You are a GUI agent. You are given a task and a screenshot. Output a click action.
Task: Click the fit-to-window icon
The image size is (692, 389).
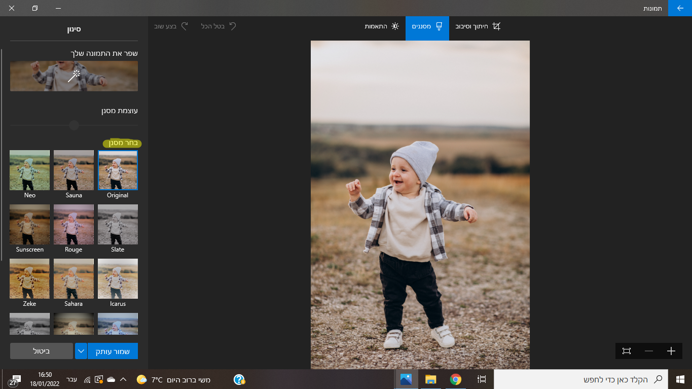(627, 351)
